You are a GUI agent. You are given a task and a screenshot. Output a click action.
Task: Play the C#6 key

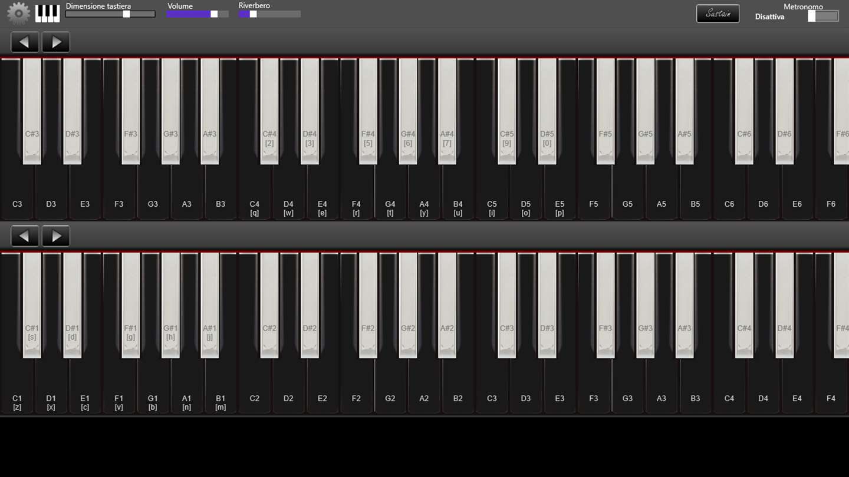[x=744, y=111]
